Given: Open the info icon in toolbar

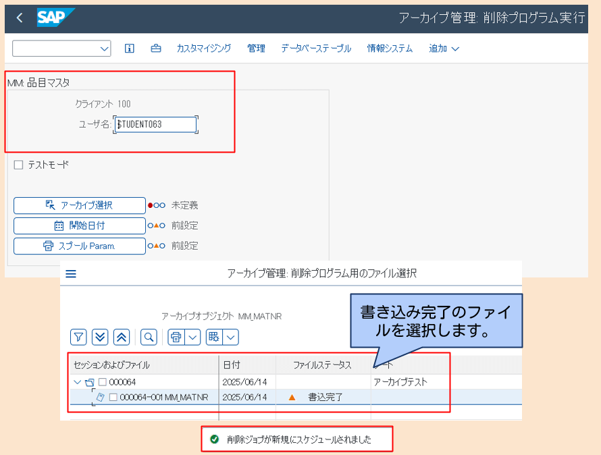Looking at the screenshot, I should (130, 49).
